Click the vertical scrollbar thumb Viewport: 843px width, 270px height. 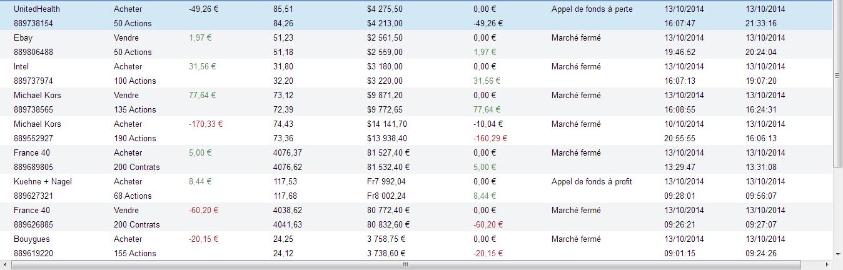tap(839, 75)
